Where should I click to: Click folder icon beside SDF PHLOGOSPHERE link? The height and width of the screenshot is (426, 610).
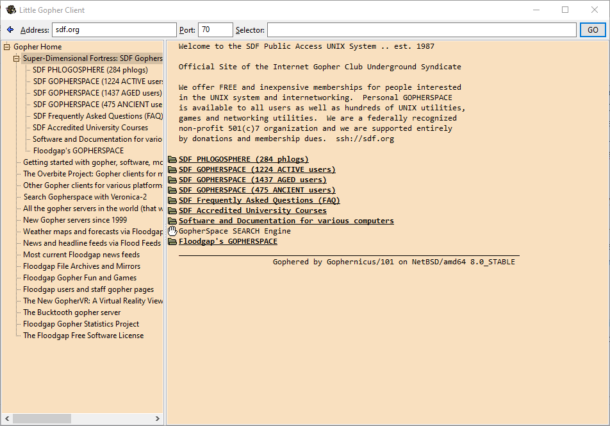172,159
